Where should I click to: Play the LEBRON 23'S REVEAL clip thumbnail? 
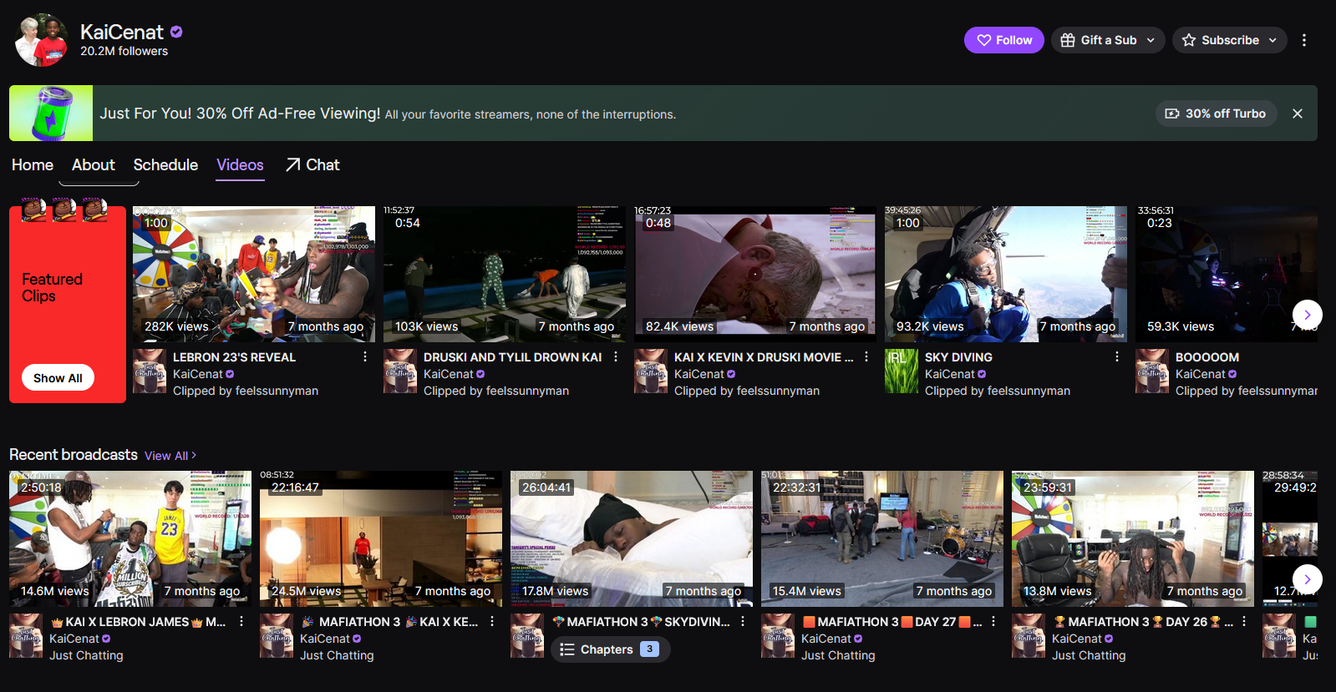pos(254,274)
